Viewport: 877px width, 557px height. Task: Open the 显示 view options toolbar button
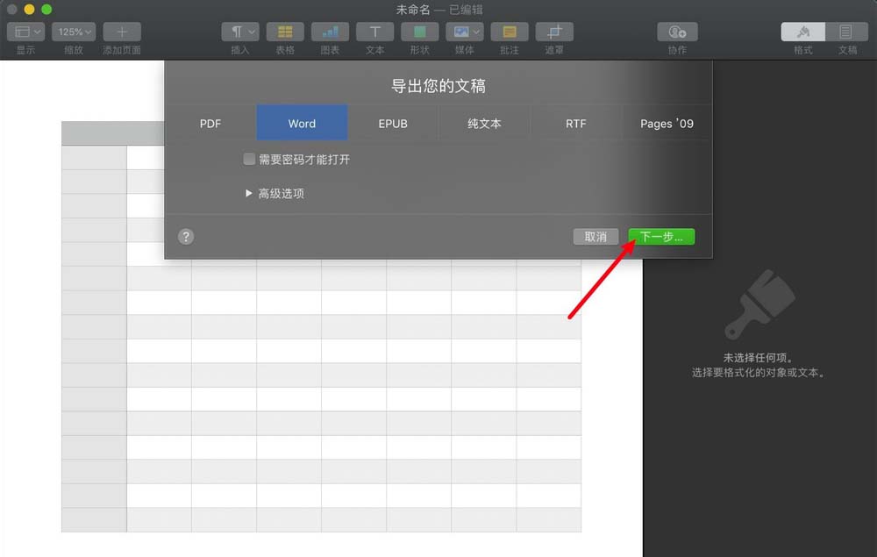25,32
